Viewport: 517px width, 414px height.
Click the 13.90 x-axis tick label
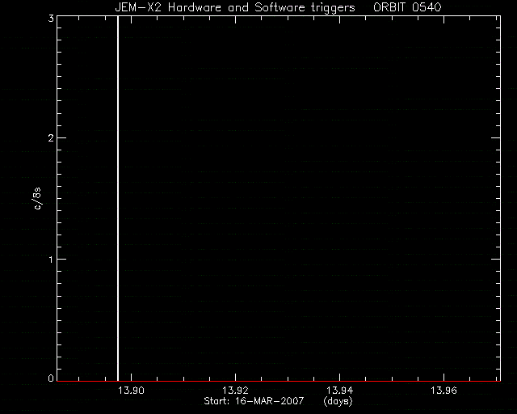(x=132, y=391)
